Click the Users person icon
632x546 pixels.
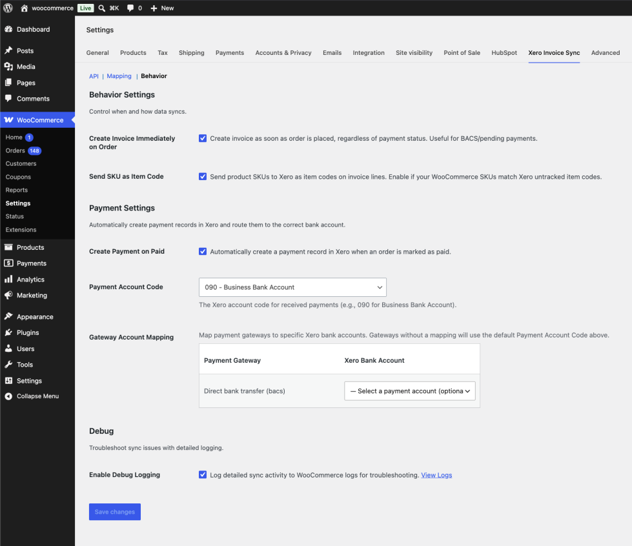click(x=8, y=349)
